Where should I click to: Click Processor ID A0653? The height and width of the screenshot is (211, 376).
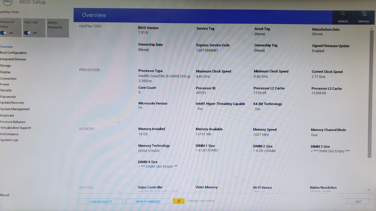tap(201, 93)
